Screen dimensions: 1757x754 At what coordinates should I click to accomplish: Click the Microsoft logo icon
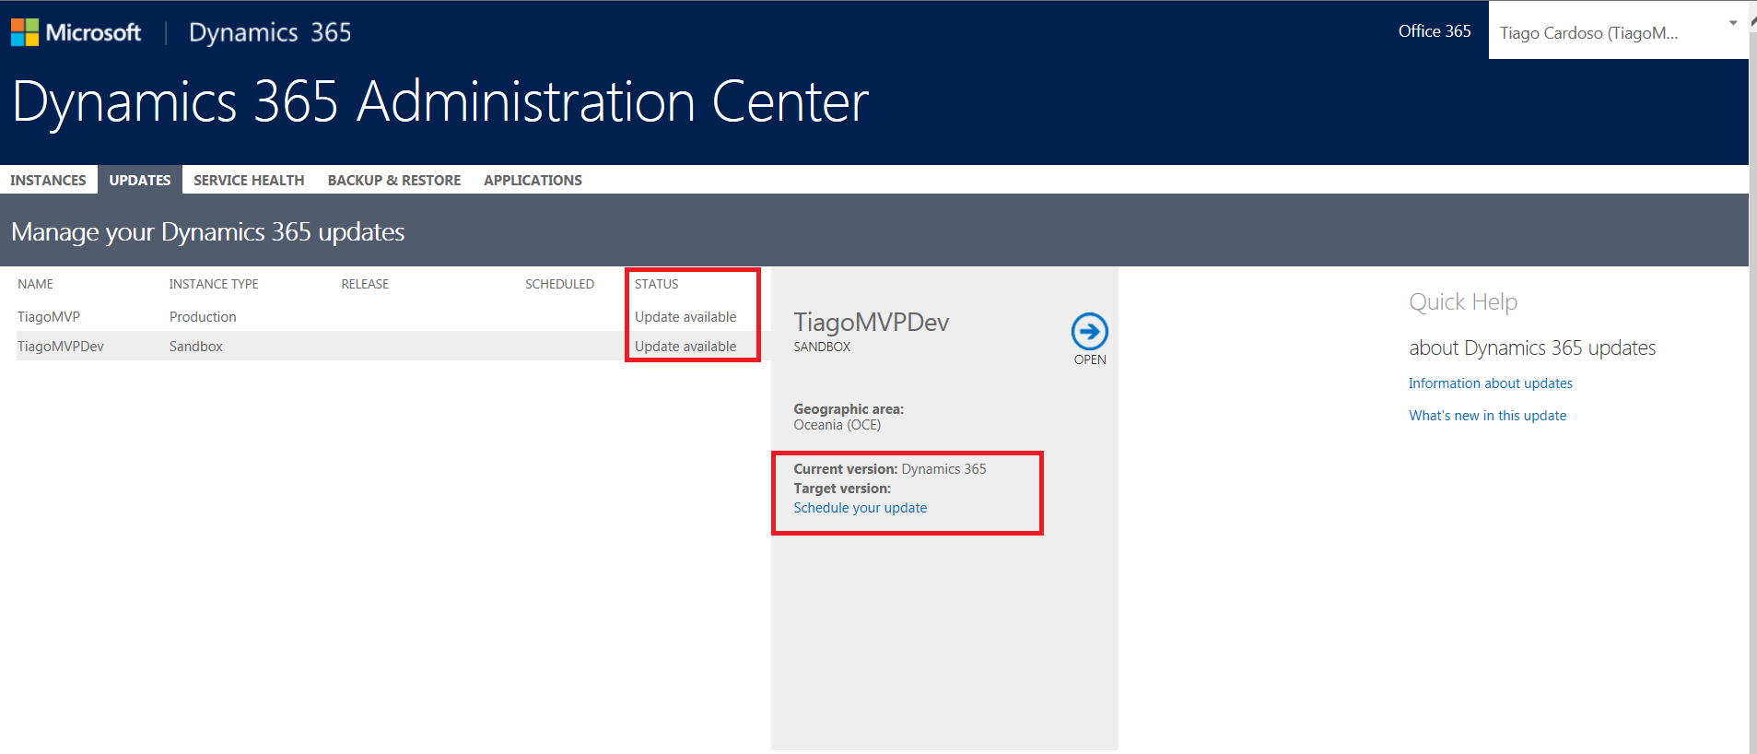25,32
